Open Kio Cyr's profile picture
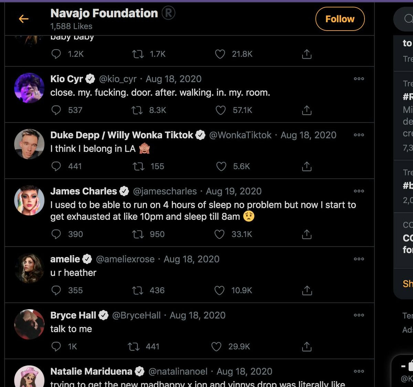413x387 pixels. click(x=29, y=88)
